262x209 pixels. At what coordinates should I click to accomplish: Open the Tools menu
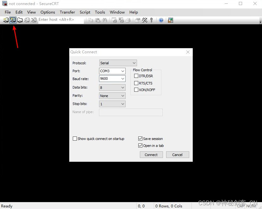click(100, 12)
